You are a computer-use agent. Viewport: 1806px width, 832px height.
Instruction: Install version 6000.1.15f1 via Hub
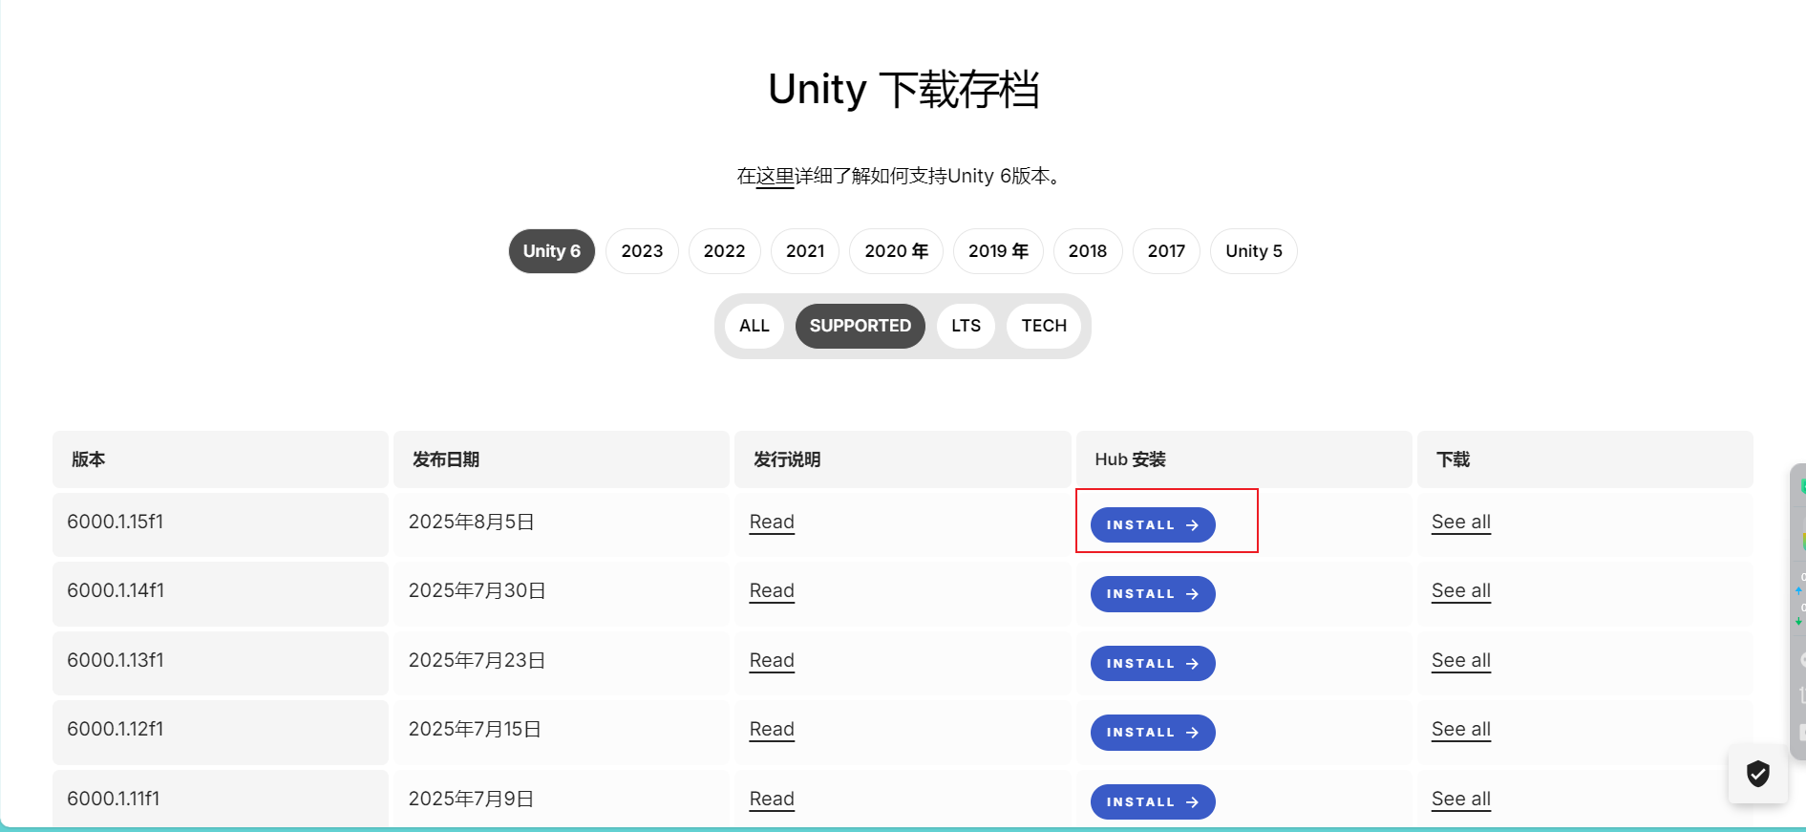tap(1153, 525)
